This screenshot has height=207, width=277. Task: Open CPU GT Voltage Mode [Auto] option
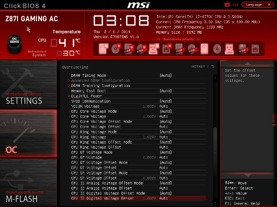[166, 152]
